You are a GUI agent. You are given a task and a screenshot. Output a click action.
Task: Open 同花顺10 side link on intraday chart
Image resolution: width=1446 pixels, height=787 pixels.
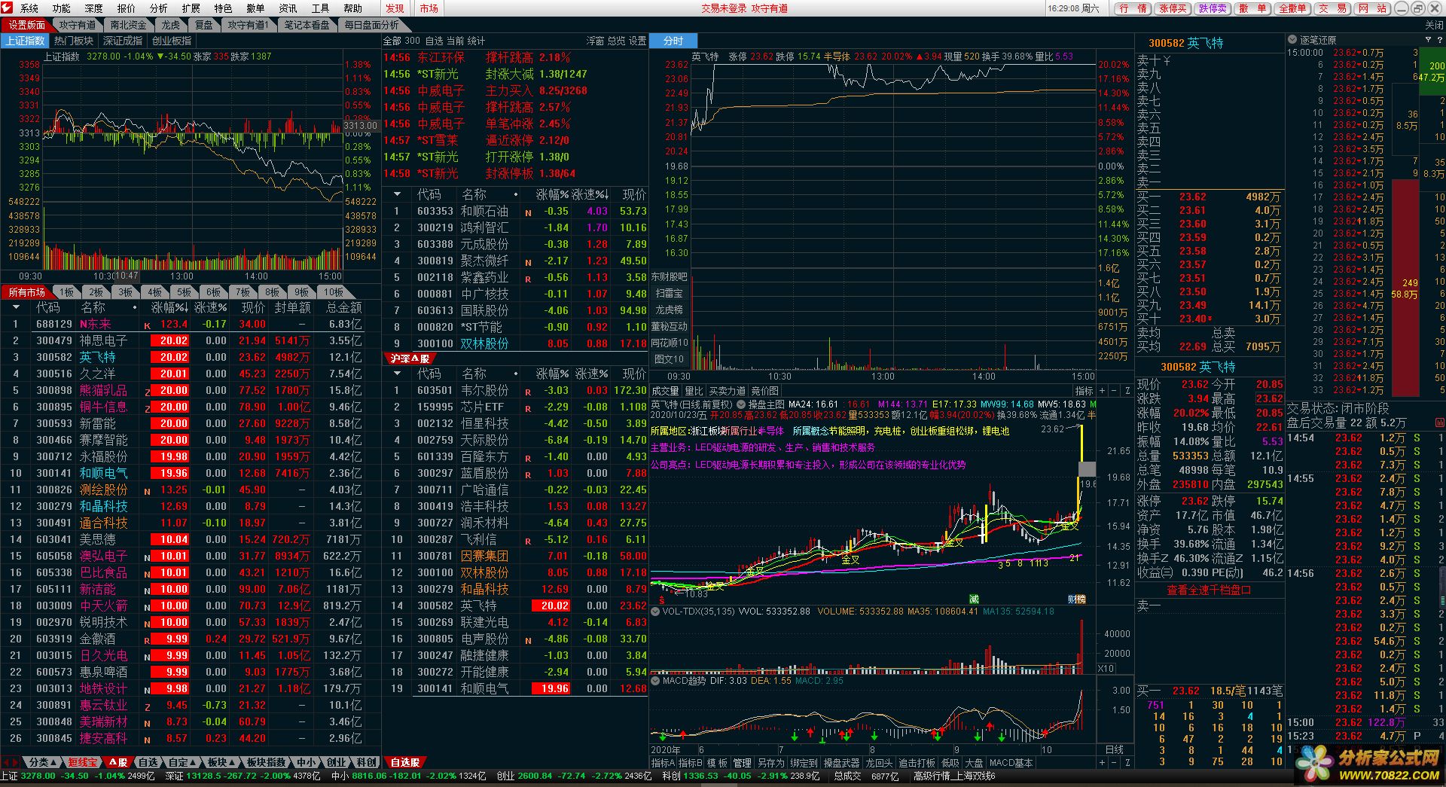coord(669,343)
